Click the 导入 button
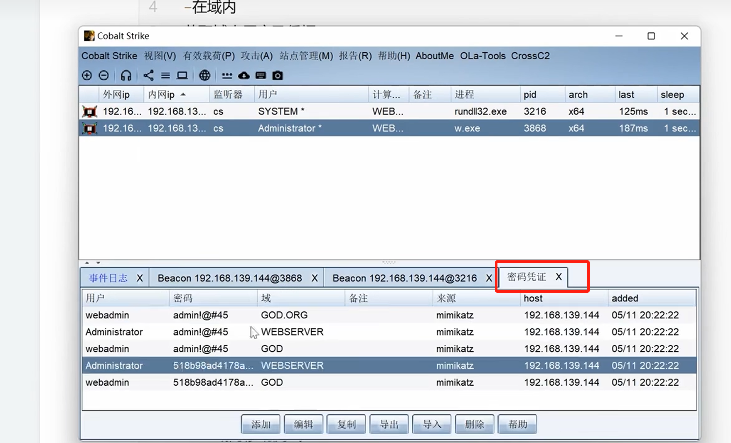Viewport: 731px width, 443px height. [x=432, y=424]
